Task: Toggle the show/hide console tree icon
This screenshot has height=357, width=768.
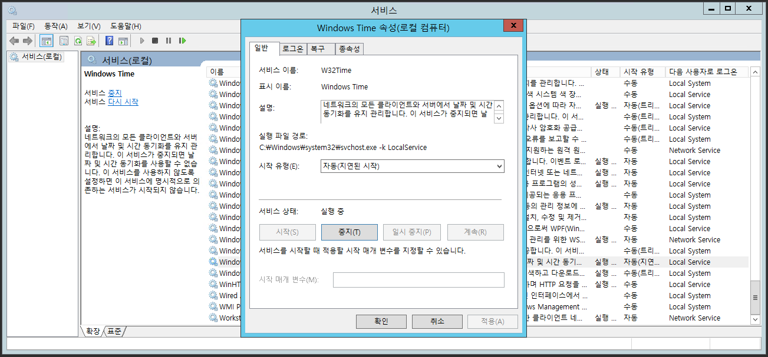Action: pos(47,41)
